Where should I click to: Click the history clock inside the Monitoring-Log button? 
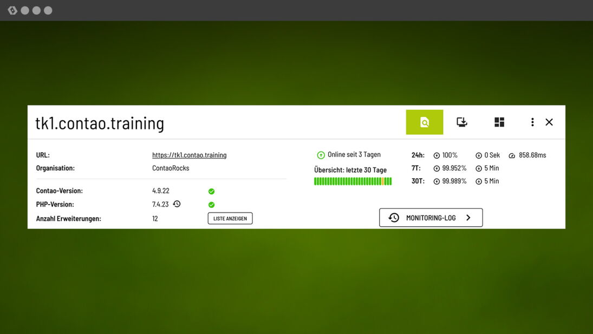393,217
